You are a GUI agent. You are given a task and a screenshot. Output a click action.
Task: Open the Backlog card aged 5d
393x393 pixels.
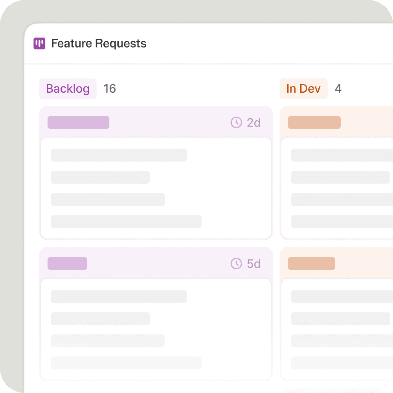[x=156, y=329]
